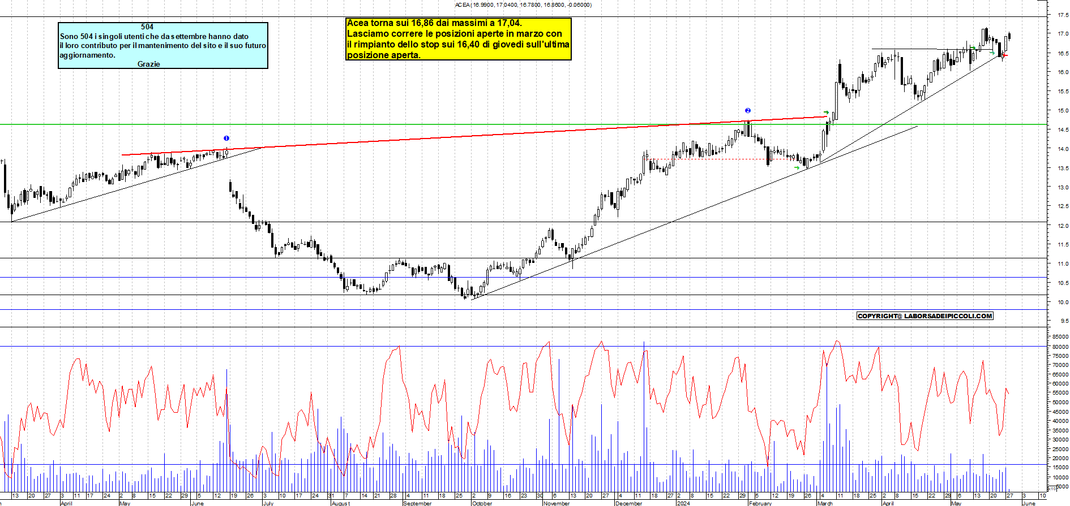Image resolution: width=1070 pixels, height=506 pixels.
Task: Open the COPYRIGHT LABORSADEIPICCOLI.COM label
Action: pos(925,316)
